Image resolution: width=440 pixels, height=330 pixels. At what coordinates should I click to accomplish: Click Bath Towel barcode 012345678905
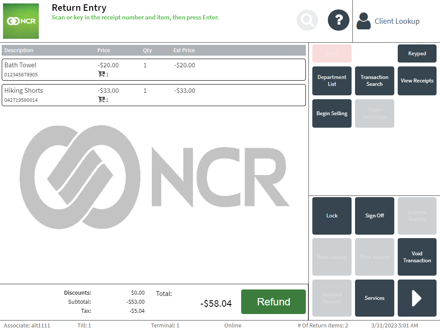point(21,75)
